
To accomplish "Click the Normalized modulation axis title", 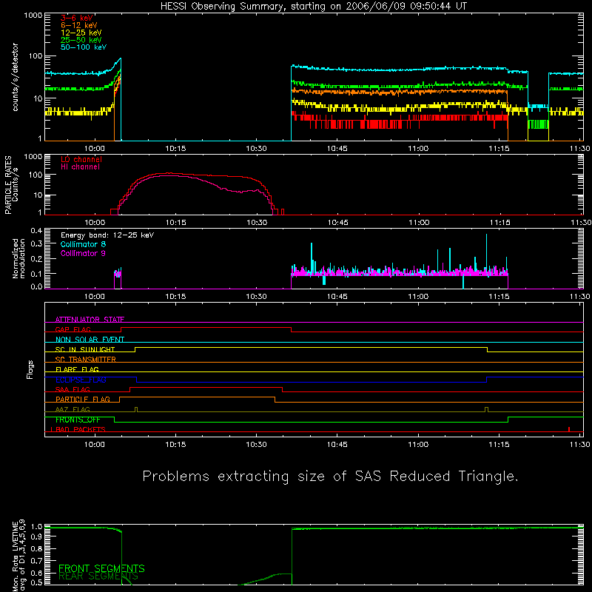I will point(18,258).
